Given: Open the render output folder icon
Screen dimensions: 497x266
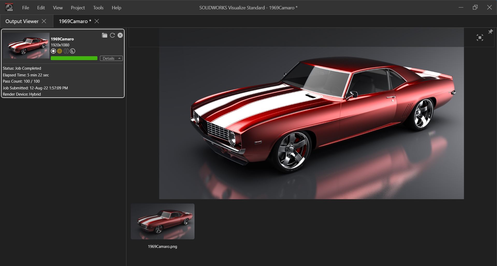Looking at the screenshot, I should pyautogui.click(x=104, y=35).
